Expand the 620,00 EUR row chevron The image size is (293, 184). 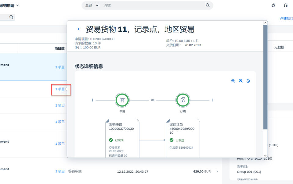click(x=217, y=171)
